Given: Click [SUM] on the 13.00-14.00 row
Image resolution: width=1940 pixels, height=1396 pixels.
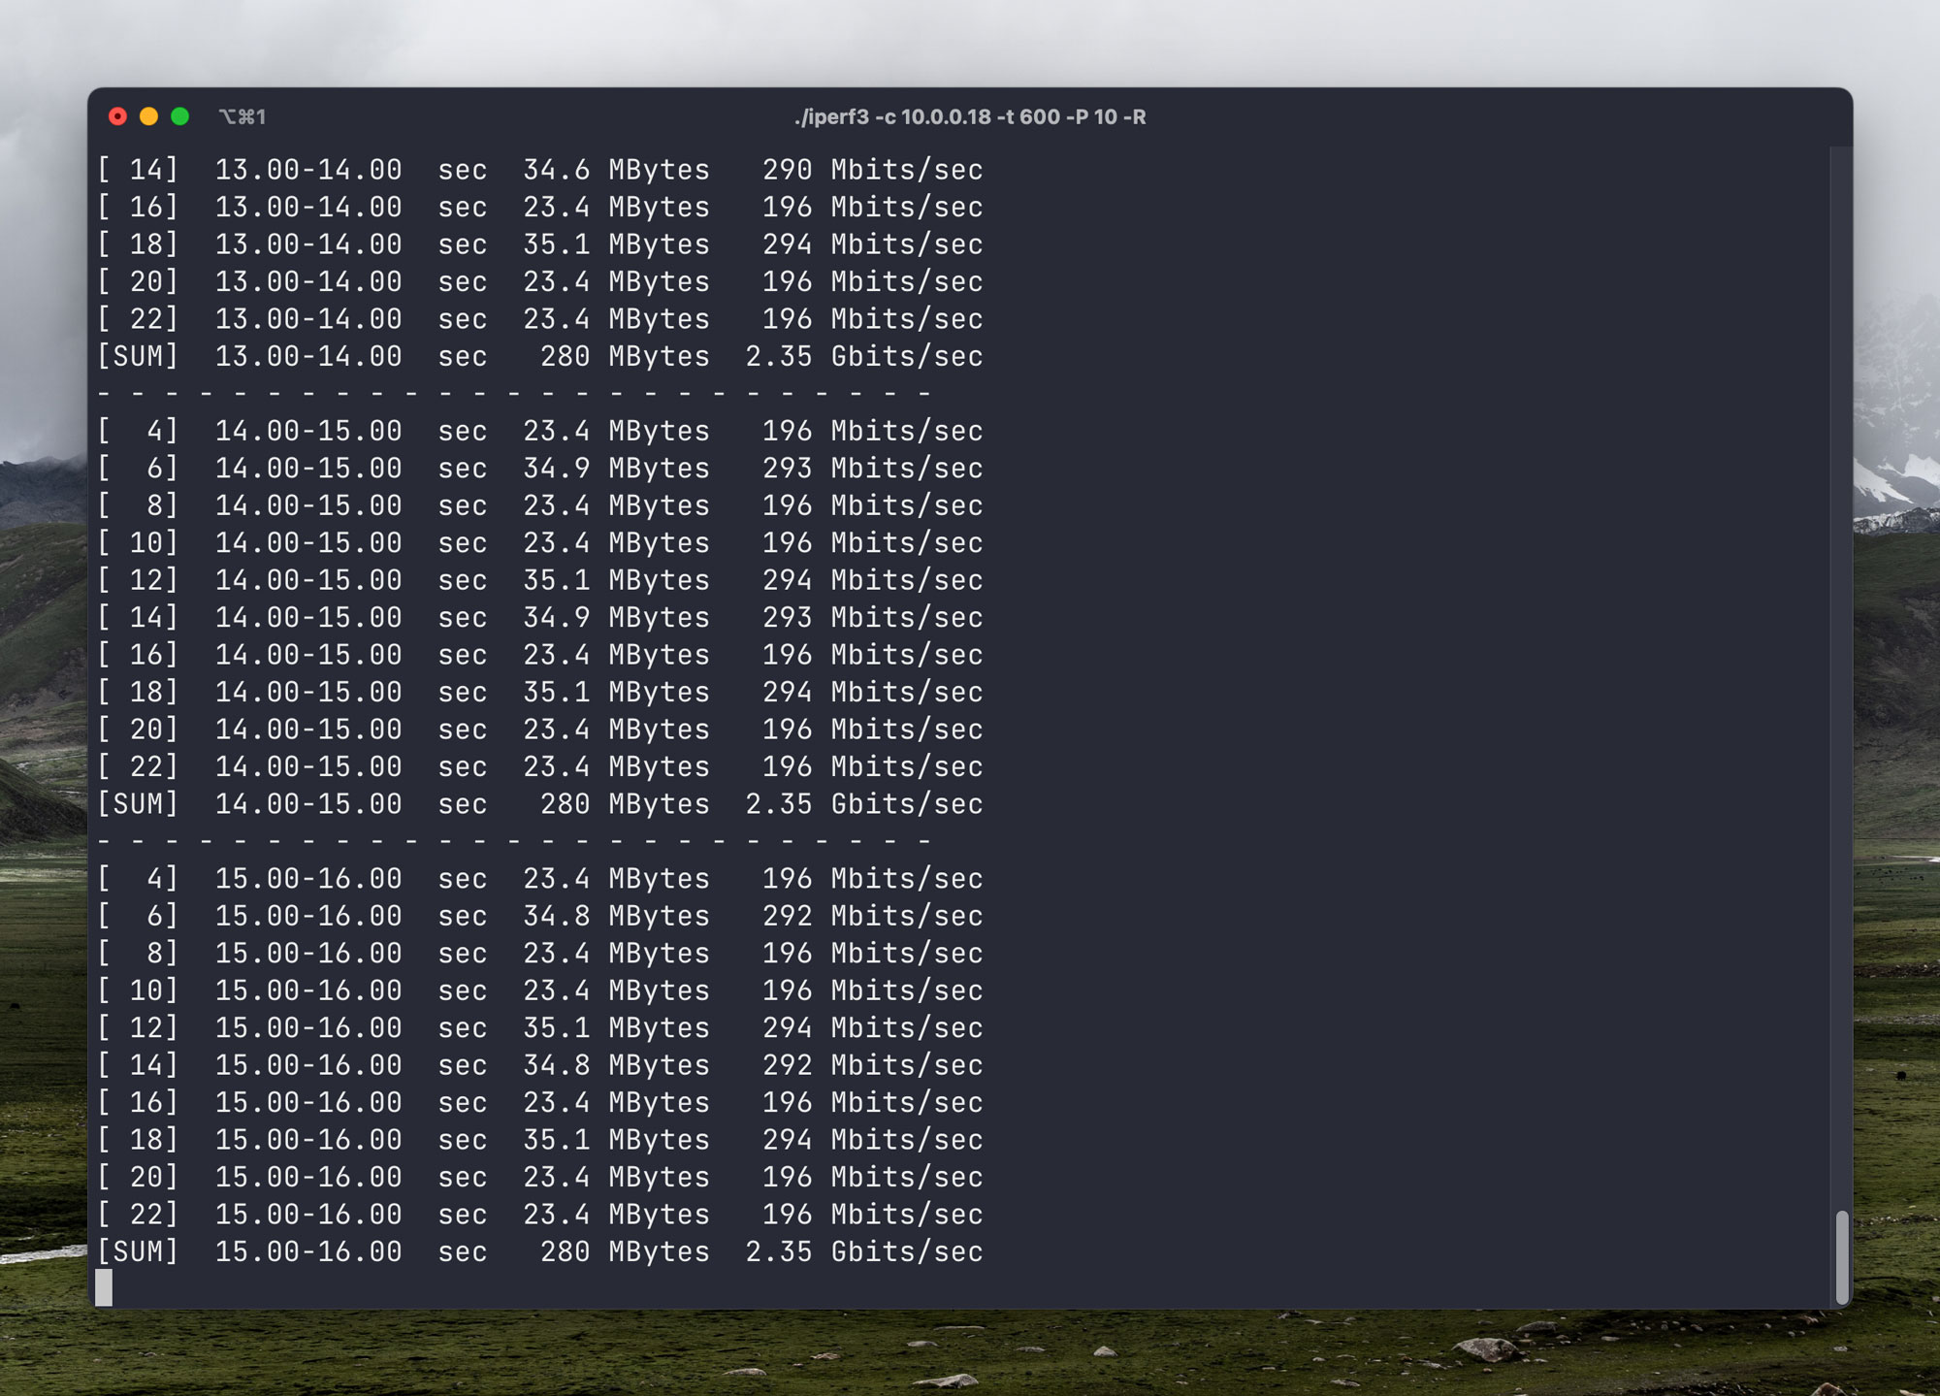Looking at the screenshot, I should click(138, 356).
